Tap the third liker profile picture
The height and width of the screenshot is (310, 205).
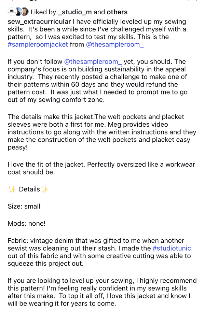point(25,12)
